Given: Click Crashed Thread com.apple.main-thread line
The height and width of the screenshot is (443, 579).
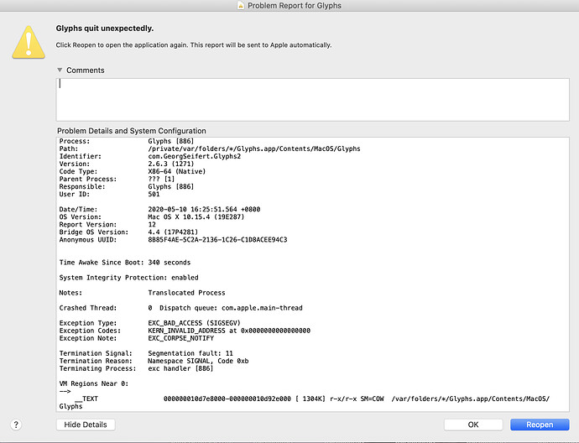Looking at the screenshot, I should coord(181,308).
